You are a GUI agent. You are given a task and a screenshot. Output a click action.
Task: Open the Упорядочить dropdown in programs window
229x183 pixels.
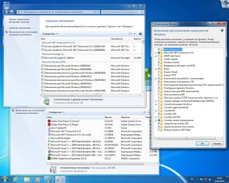[56, 112]
